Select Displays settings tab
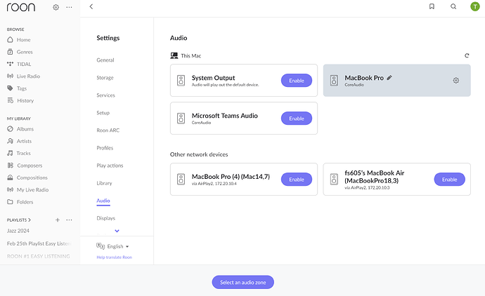Image resolution: width=485 pixels, height=296 pixels. [105, 218]
